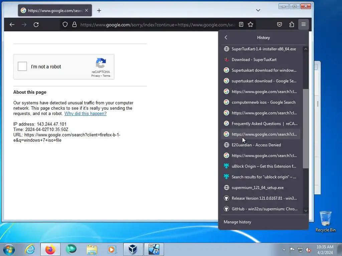Open Windows Media Player taskbar icon
Screen dimensions: 342x256
click(112, 249)
